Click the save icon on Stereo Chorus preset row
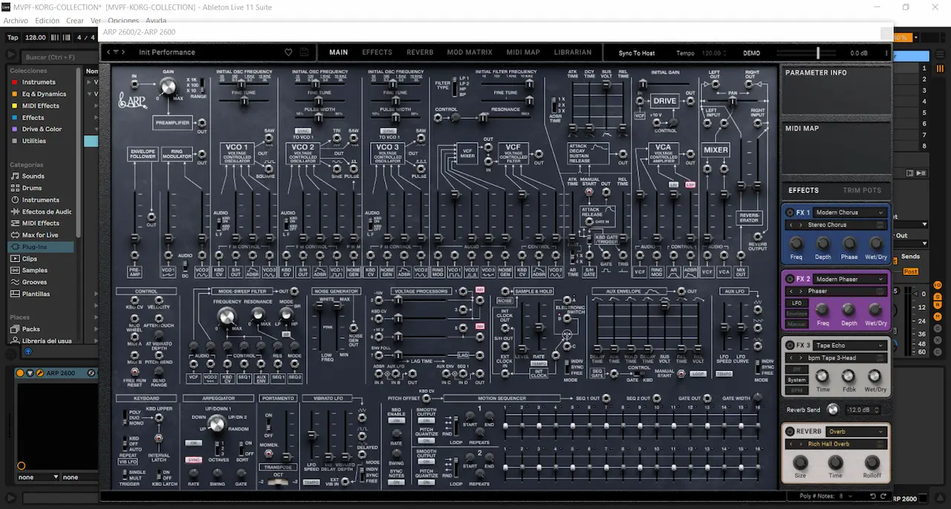The image size is (951, 509). point(880,224)
